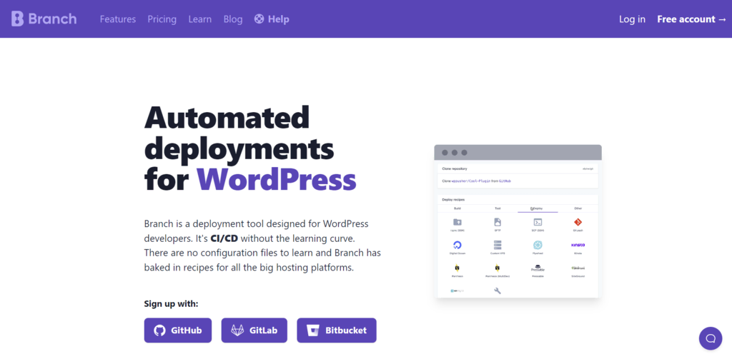Click the rsync (SSH) folder icon
732x364 pixels.
[457, 223]
